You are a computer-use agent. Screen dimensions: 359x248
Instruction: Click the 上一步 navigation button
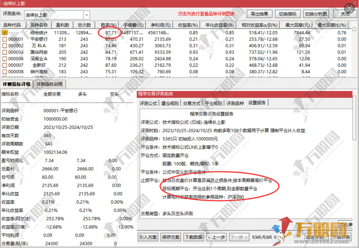click(216, 237)
